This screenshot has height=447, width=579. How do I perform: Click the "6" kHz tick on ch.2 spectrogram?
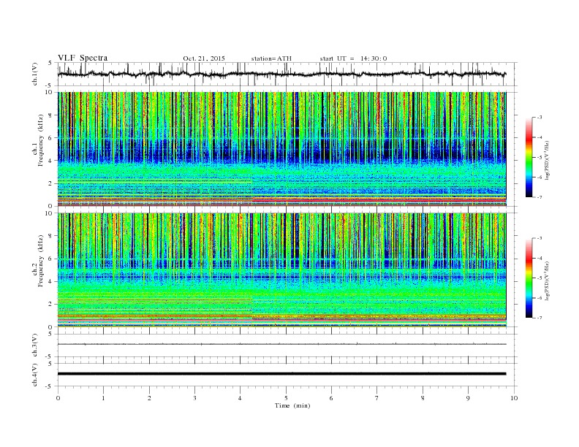click(x=50, y=259)
